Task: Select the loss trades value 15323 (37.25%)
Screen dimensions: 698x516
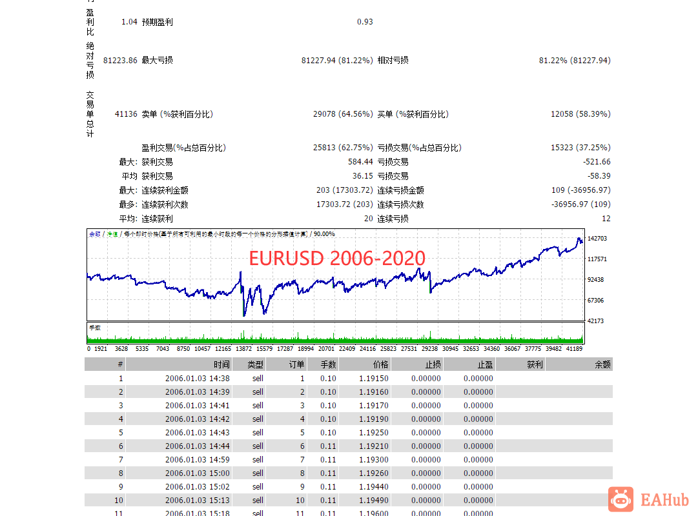Action: pos(580,147)
